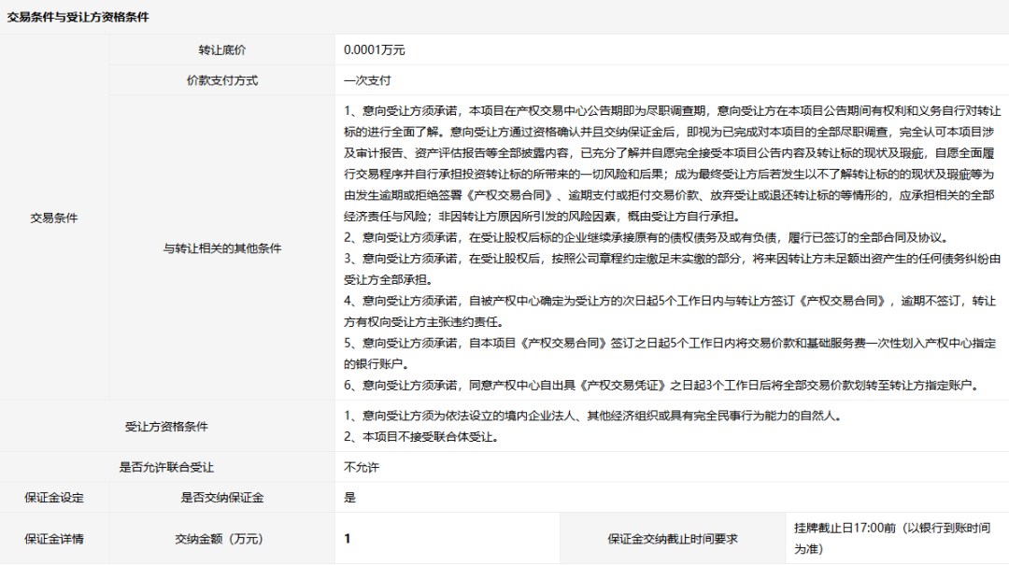Select the 保证金详情 row header

(54, 539)
